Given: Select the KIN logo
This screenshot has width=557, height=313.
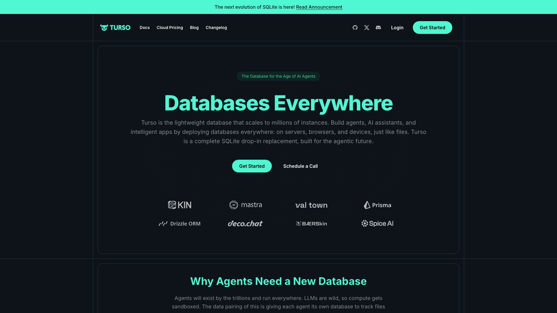Looking at the screenshot, I should click(x=180, y=205).
